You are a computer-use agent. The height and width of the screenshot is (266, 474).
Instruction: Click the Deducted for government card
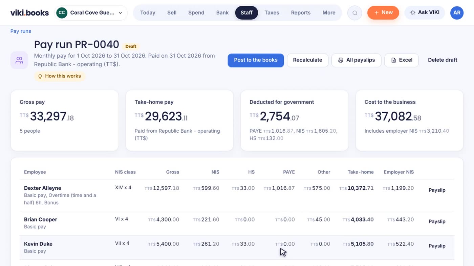(295, 120)
